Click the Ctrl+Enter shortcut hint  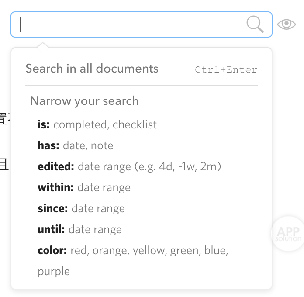[226, 69]
